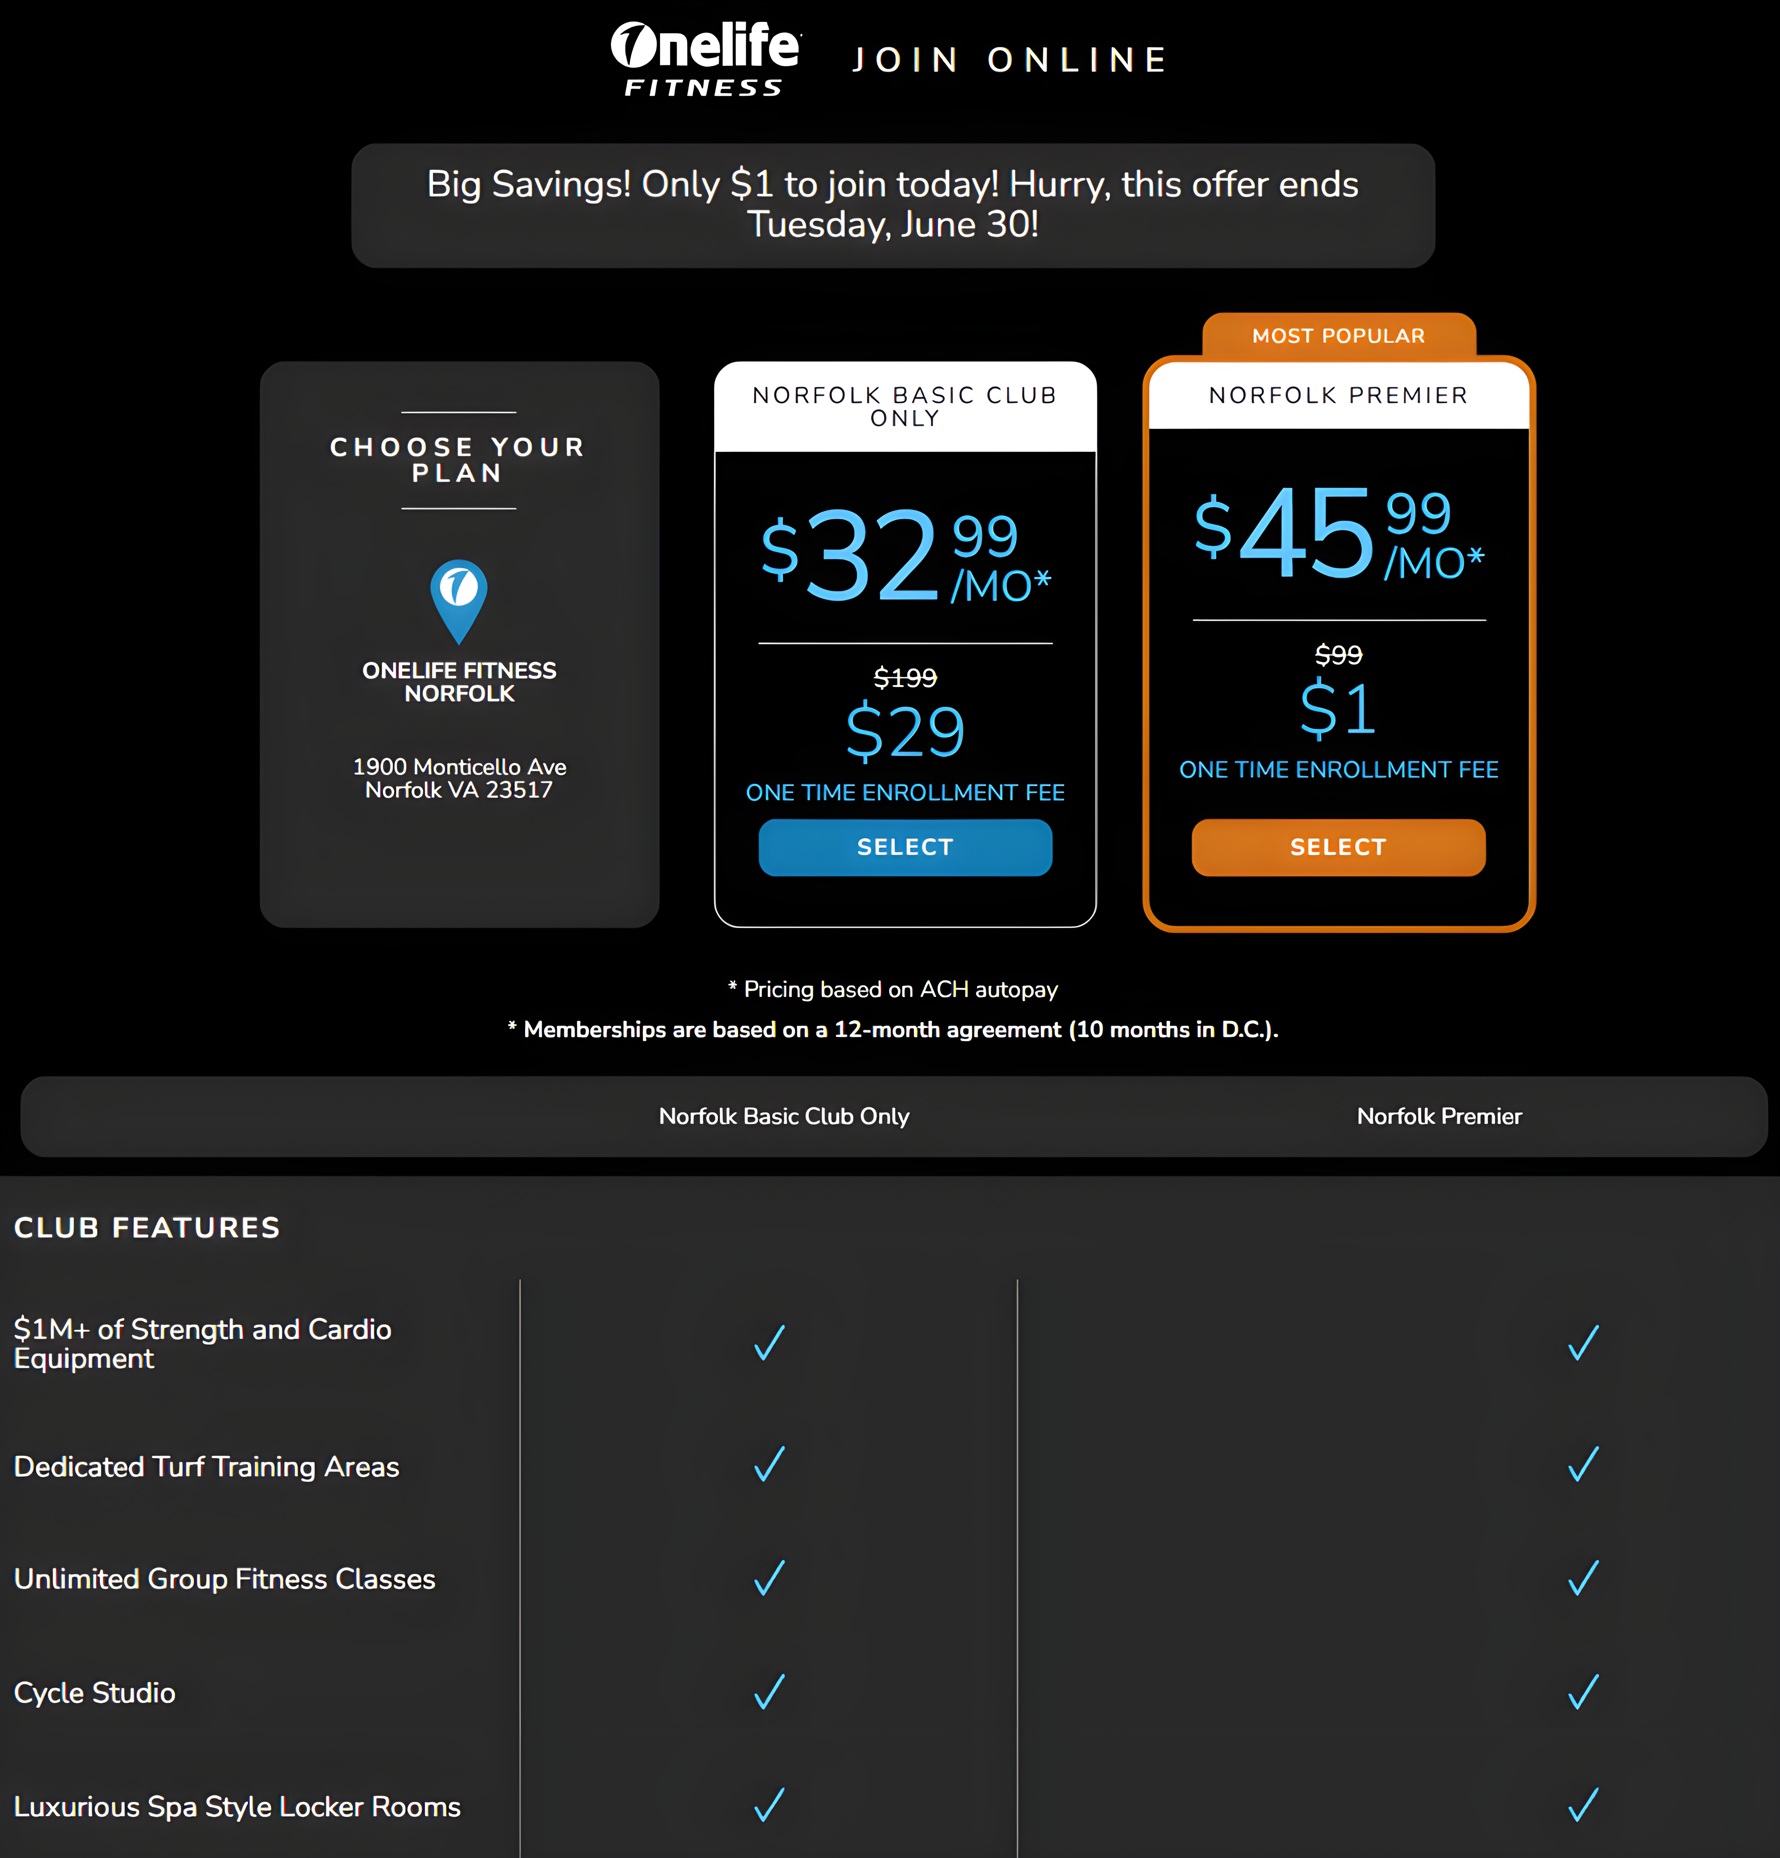The width and height of the screenshot is (1780, 1858).
Task: Click the blue location pin icon
Action: (x=459, y=601)
